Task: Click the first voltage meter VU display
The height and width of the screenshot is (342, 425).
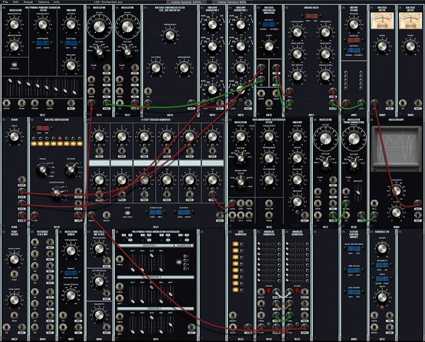Action: tap(382, 21)
